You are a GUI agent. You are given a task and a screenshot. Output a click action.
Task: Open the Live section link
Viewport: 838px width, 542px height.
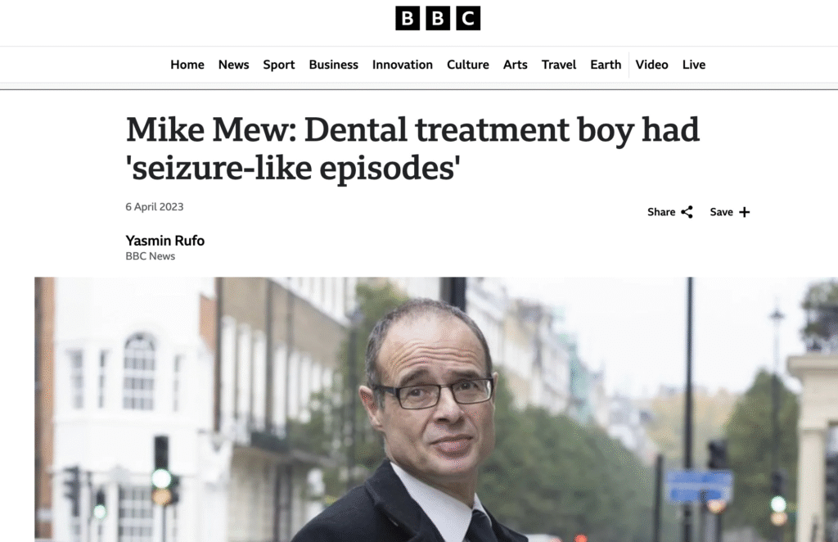(693, 65)
